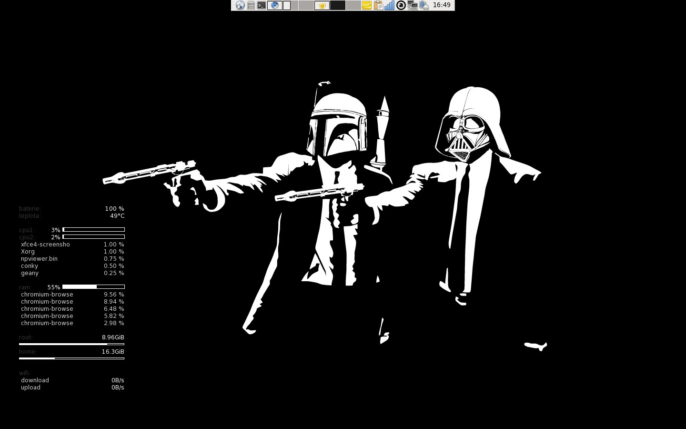Click the 'wifi:' label
Image resolution: width=686 pixels, height=429 pixels.
pyautogui.click(x=25, y=373)
